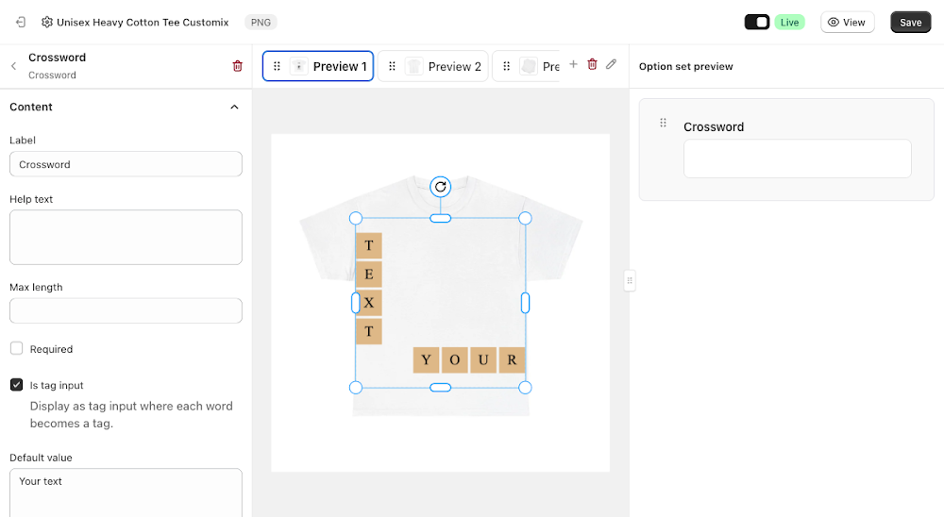The height and width of the screenshot is (517, 944).
Task: Select the letter tile Y on the shirt
Action: point(427,359)
